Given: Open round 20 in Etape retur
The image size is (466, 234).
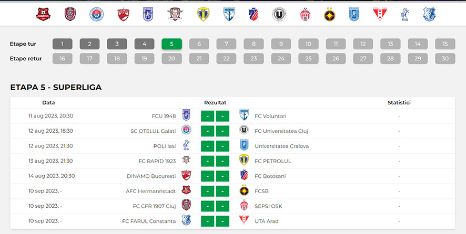Looking at the screenshot, I should coord(172,59).
